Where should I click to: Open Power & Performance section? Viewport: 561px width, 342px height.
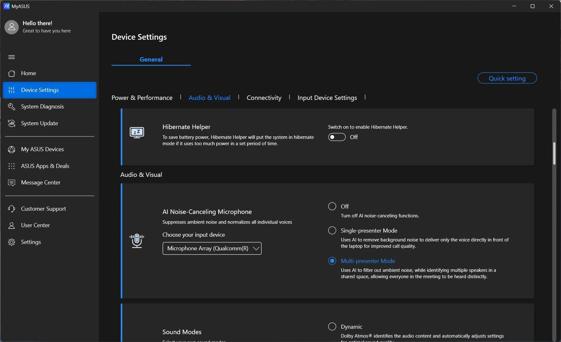pyautogui.click(x=142, y=98)
